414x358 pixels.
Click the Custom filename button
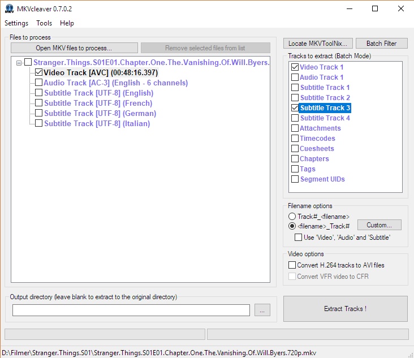click(379, 225)
